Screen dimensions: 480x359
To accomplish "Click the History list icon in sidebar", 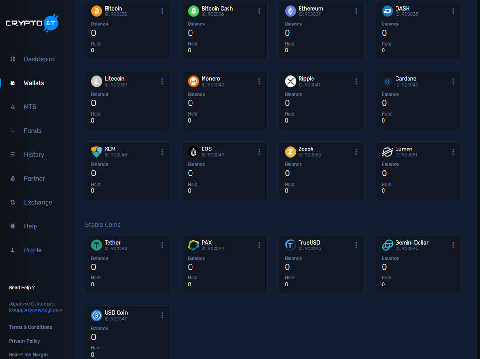I will [x=12, y=155].
